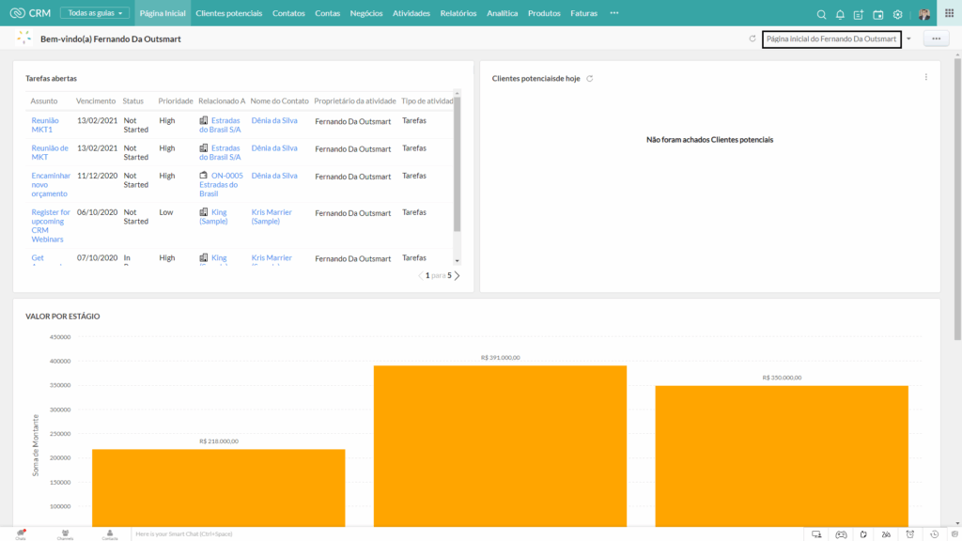Open Chats in the bottom bar
Screen dimensions: 962x541
(x=21, y=534)
